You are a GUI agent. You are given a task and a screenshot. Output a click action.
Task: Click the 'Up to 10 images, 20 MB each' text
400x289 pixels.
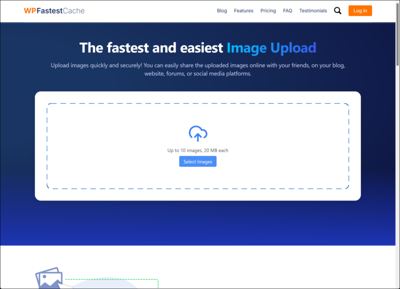coord(198,150)
